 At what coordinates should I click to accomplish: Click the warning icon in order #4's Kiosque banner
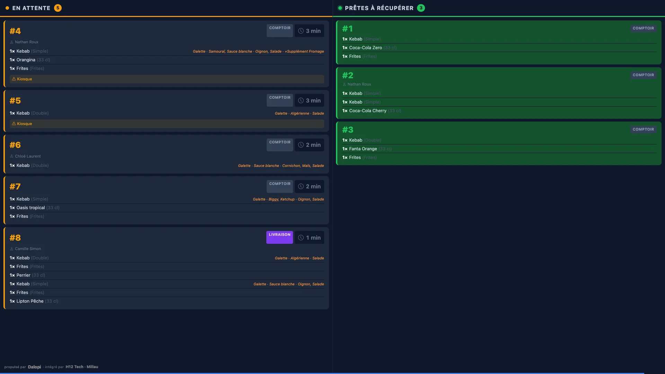(x=14, y=79)
